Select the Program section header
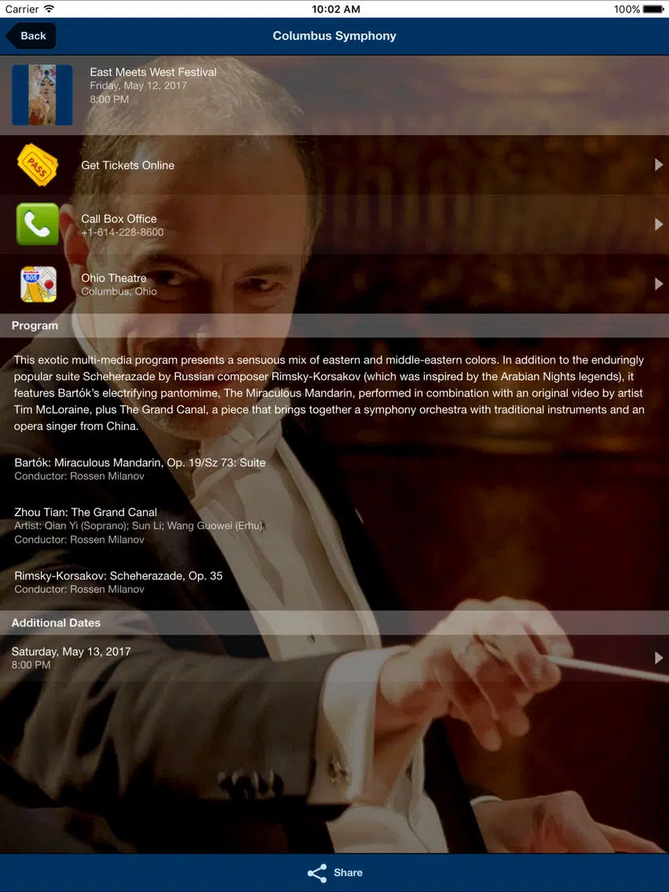This screenshot has height=892, width=669. (x=334, y=325)
